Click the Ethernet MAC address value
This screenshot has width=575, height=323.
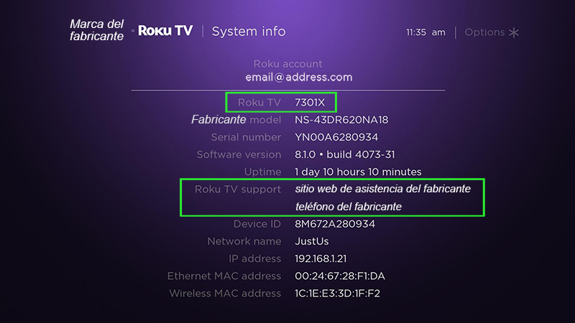pyautogui.click(x=341, y=276)
